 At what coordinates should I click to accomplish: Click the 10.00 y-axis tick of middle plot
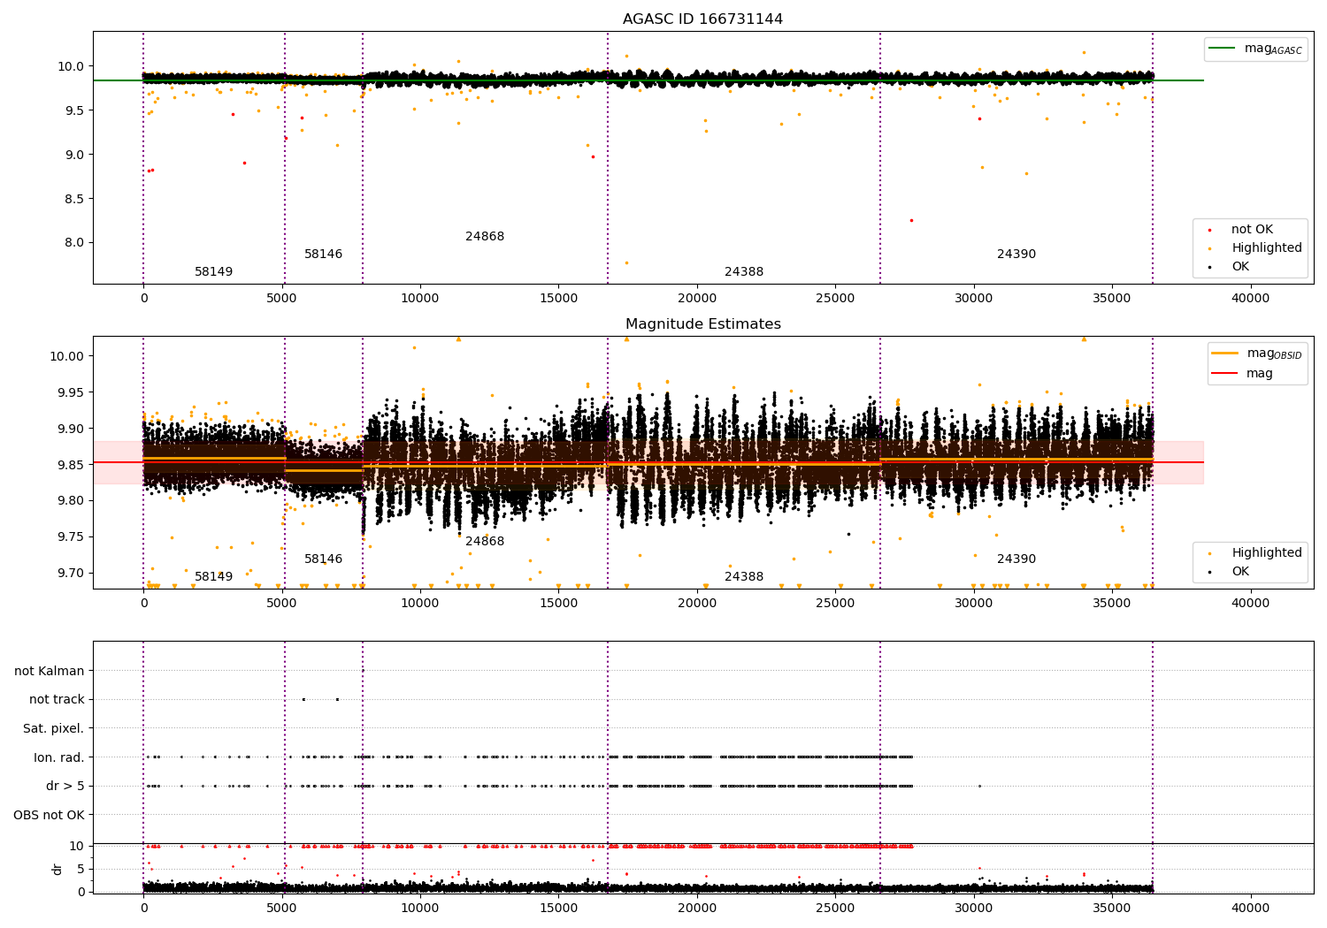pyautogui.click(x=69, y=357)
